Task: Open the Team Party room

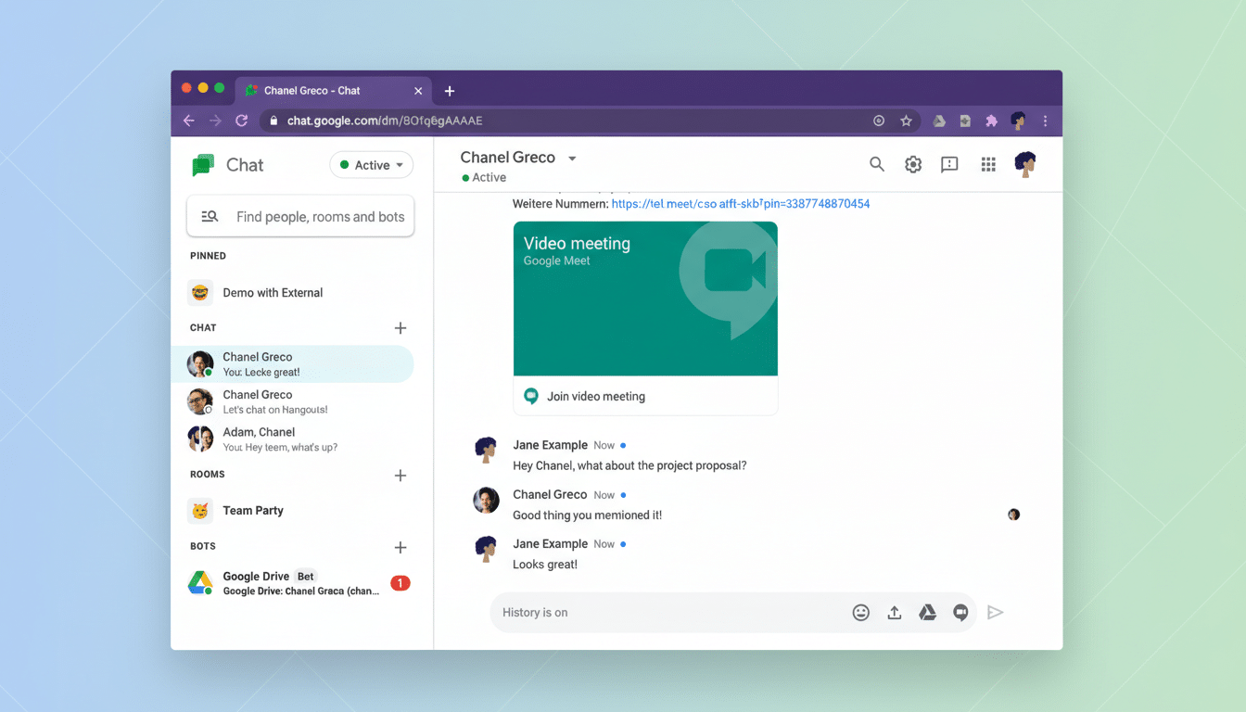Action: tap(253, 511)
